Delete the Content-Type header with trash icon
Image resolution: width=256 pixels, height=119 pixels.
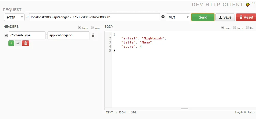pos(93,35)
